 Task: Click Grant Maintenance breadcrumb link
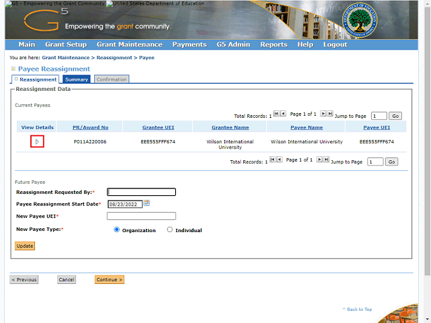[66, 58]
